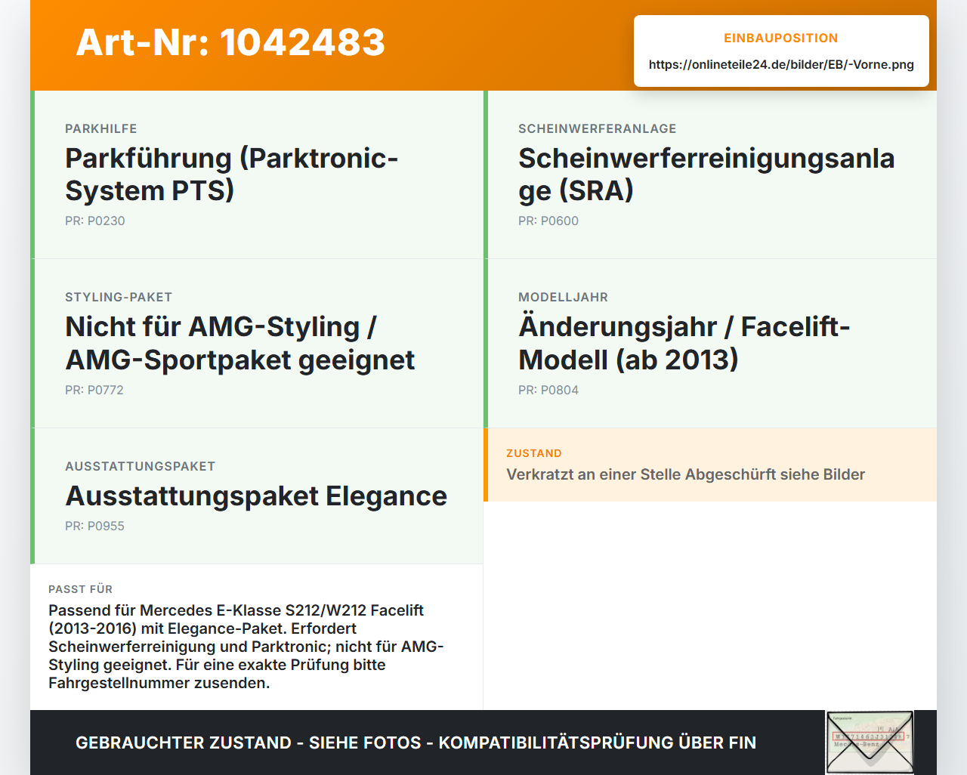Click the PR: P0600 code
Image resolution: width=967 pixels, height=775 pixels.
point(548,221)
